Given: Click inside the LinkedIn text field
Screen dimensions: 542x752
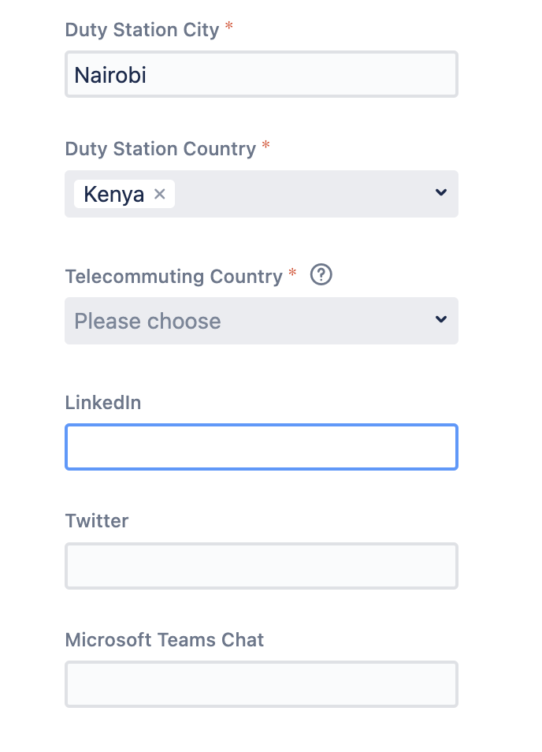Looking at the screenshot, I should (262, 447).
